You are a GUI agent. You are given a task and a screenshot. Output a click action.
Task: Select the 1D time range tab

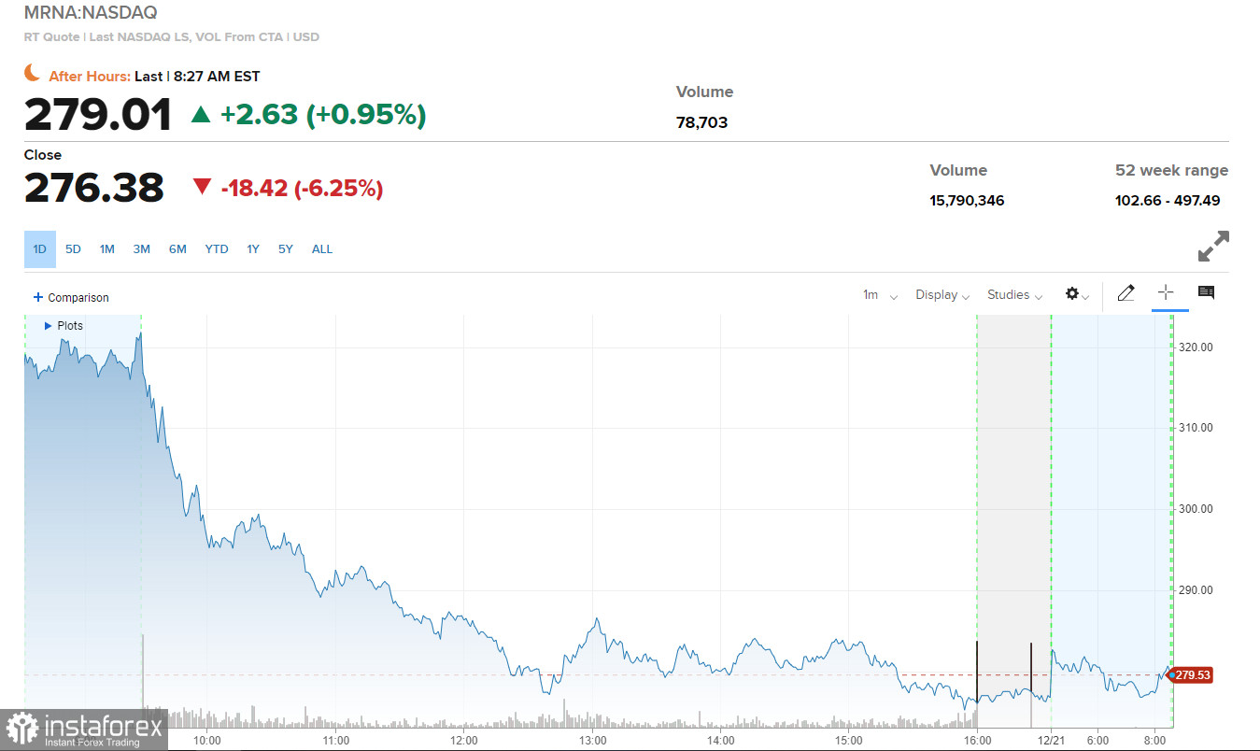point(39,249)
